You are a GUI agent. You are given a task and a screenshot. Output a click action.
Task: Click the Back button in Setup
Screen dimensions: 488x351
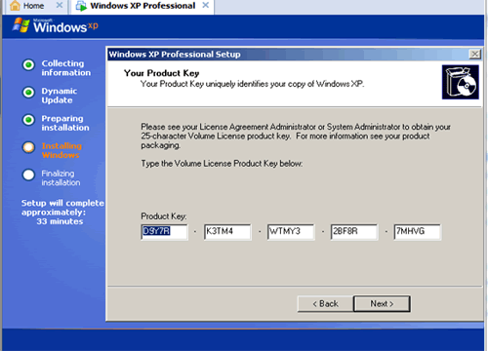point(325,303)
